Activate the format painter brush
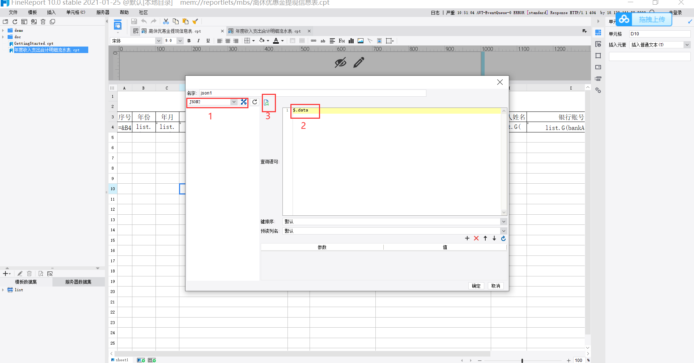The height and width of the screenshot is (363, 694). (x=195, y=21)
